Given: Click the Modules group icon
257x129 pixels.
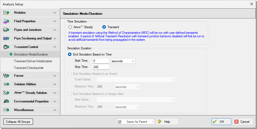Looking at the screenshot, I should click(6, 13).
